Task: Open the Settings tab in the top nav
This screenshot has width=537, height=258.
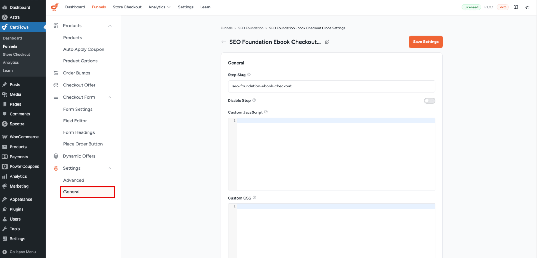Action: click(x=186, y=7)
